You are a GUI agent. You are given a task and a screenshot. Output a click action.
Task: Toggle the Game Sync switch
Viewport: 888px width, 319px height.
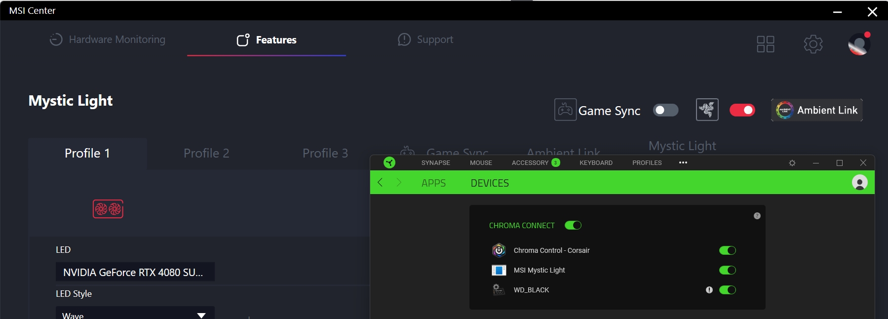coord(665,110)
